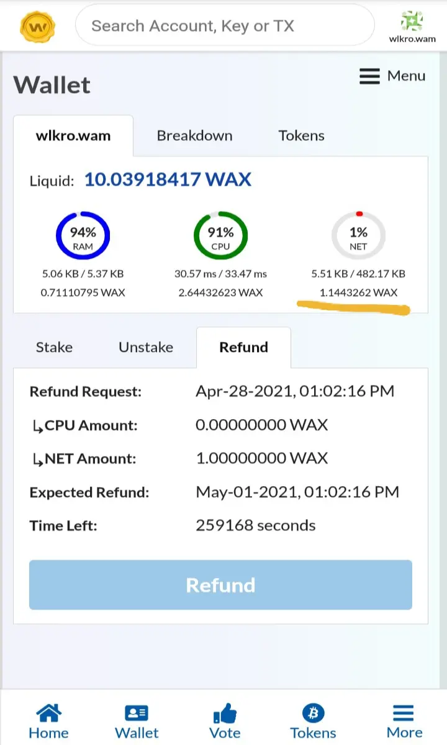Image resolution: width=447 pixels, height=745 pixels.
Task: Click the 1% NET usage ring
Action: 358,236
